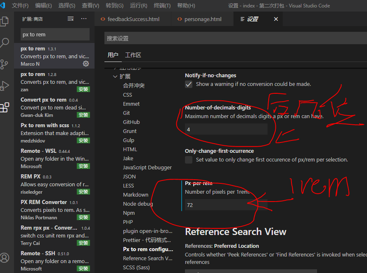The image size is (367, 273).
Task: Open the 查看(V) menu
Action: (x=90, y=6)
